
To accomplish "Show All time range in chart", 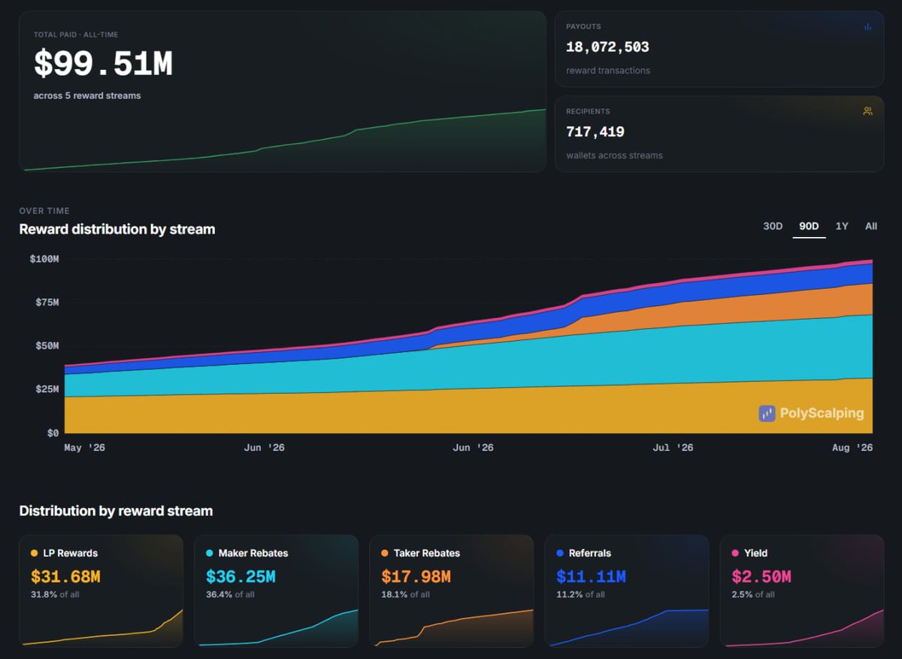I will (x=870, y=226).
